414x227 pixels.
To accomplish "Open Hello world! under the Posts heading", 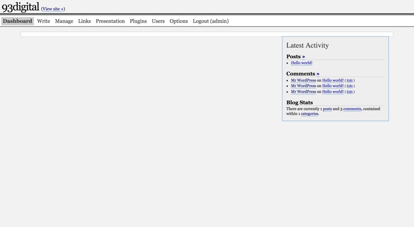I will click(x=302, y=63).
